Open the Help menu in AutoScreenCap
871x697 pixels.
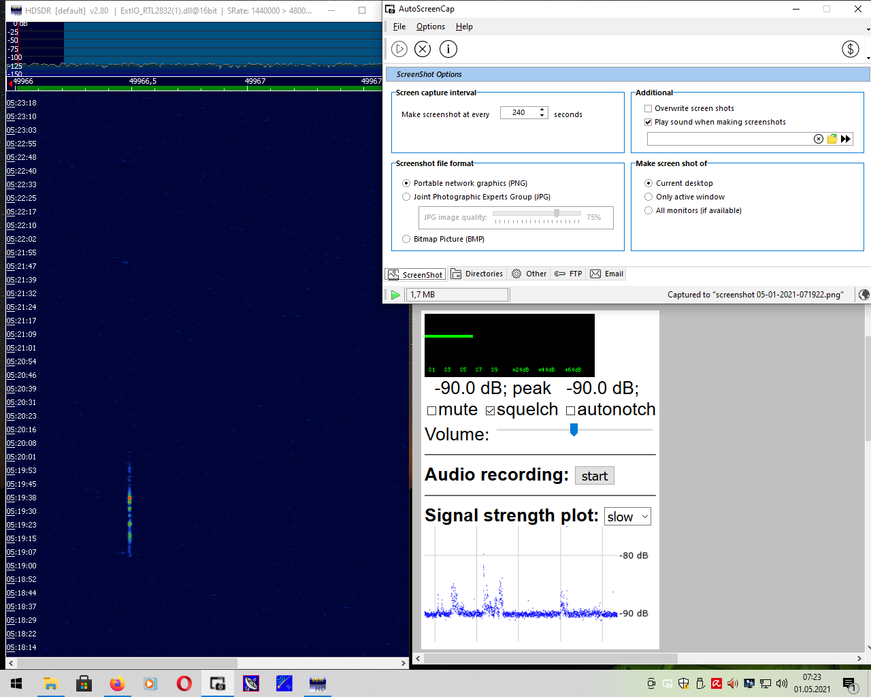(464, 27)
